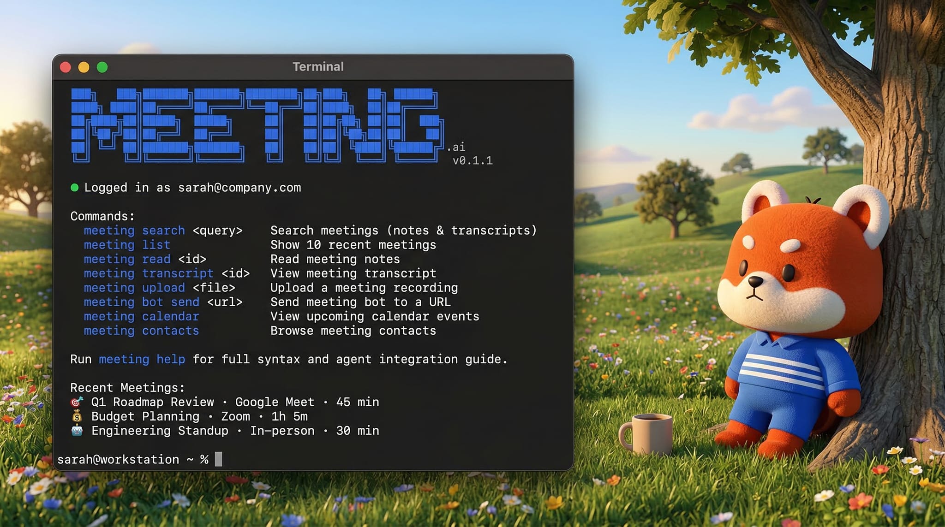Click the green zoom button on the Terminal window
The width and height of the screenshot is (945, 527).
click(x=102, y=66)
